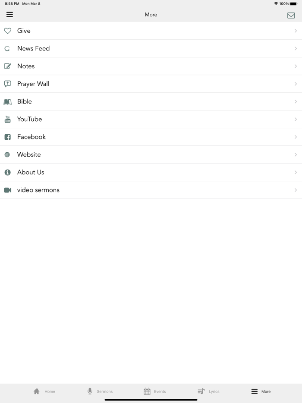Tap the envelope icon in the top bar

[x=292, y=15]
